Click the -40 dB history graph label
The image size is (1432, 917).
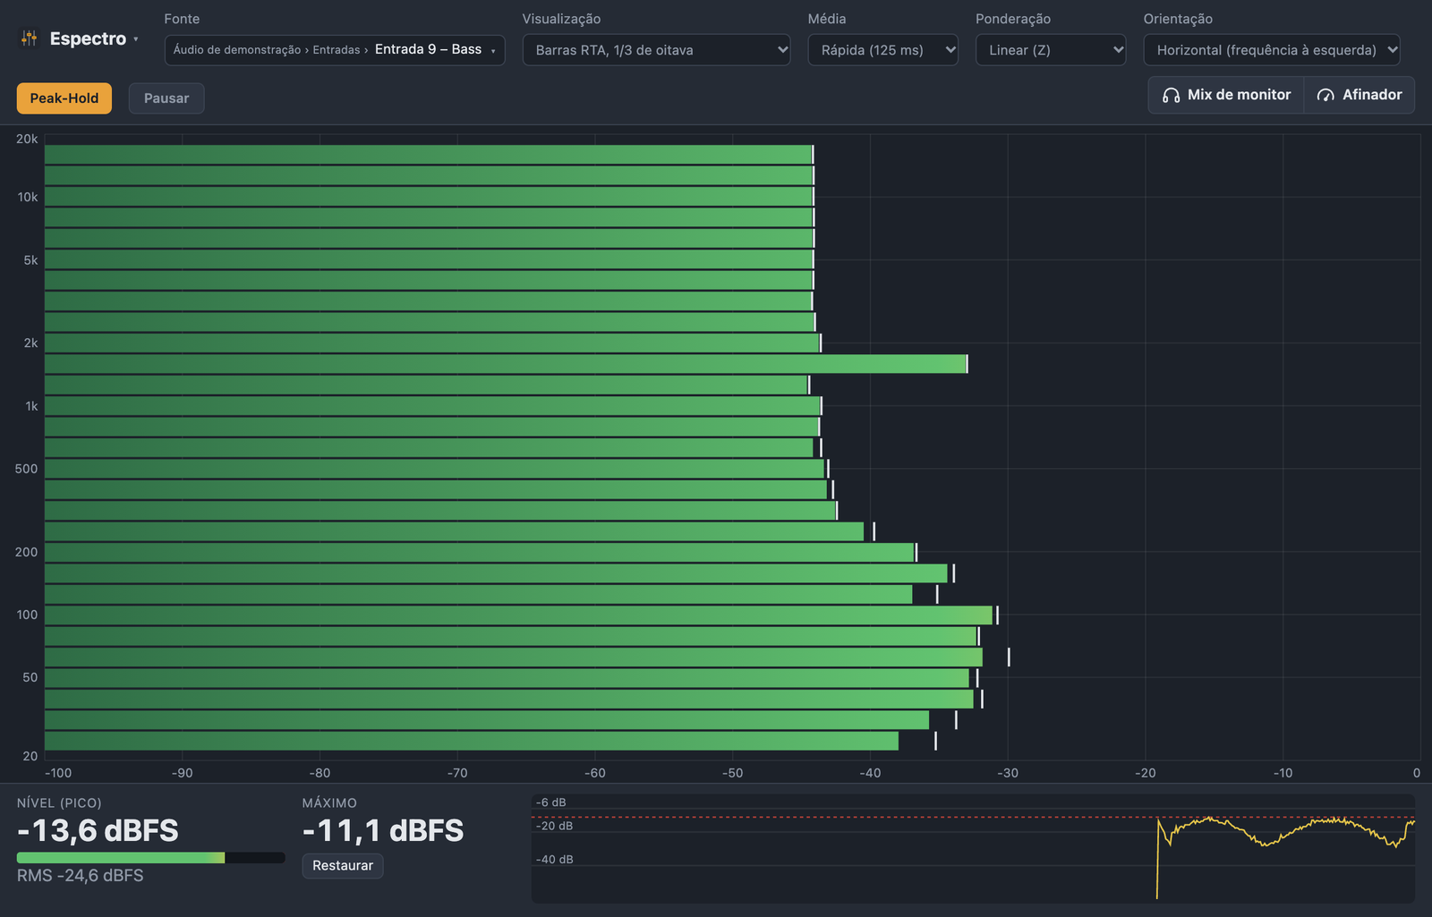coord(555,860)
